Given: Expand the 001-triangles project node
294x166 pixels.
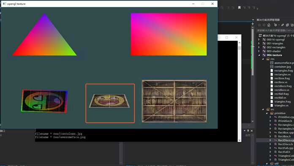Looking at the screenshot, I should 259,43.
